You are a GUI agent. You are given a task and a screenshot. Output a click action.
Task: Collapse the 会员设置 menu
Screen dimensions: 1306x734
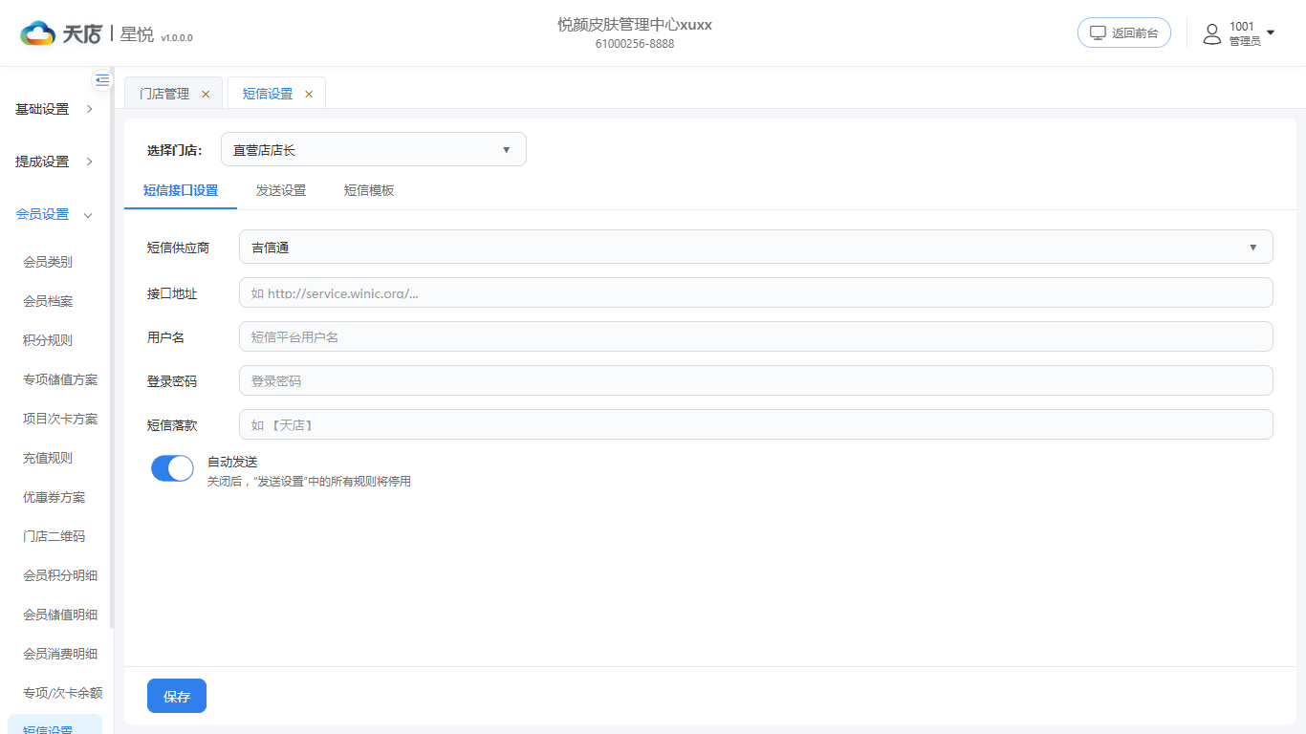[55, 214]
